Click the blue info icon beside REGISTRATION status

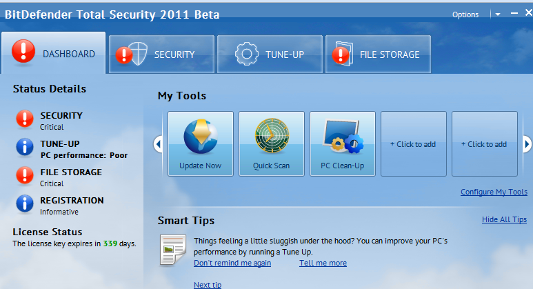[25, 203]
